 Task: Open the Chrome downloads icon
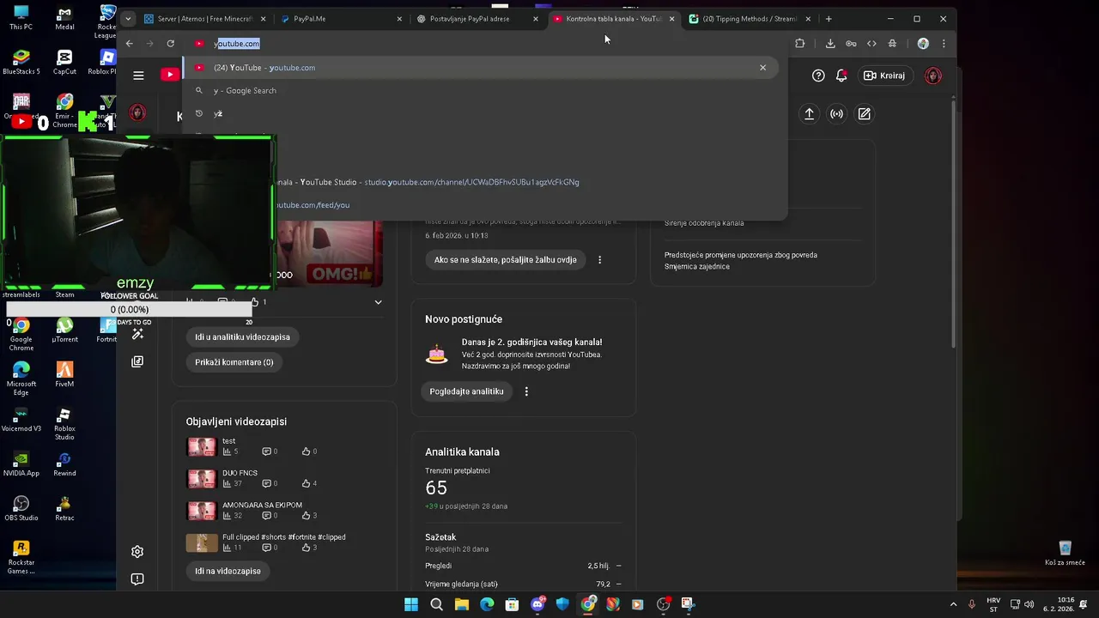tap(830, 43)
